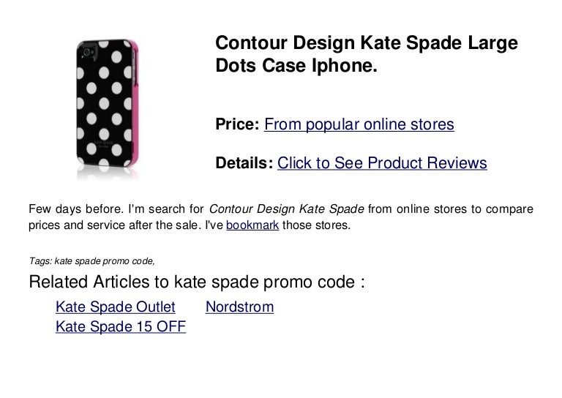The height and width of the screenshot is (398, 562).
Task: Open the "From popular online stores" link
Action: click(359, 125)
